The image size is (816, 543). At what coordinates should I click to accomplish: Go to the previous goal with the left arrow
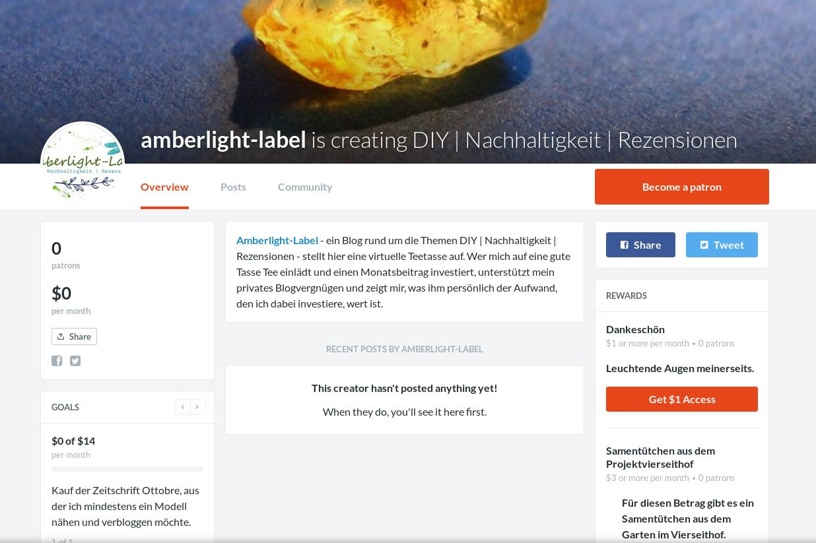(x=183, y=407)
